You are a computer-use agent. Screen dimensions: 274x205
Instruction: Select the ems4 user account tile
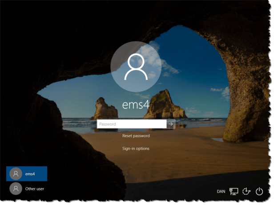coord(27,174)
